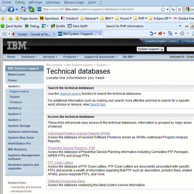Open the Marque-pages menu
Screen dimensions: 194x194
coord(74,2)
